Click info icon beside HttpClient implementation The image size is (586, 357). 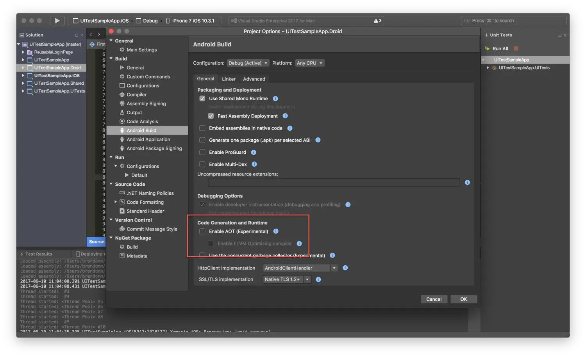coord(345,268)
